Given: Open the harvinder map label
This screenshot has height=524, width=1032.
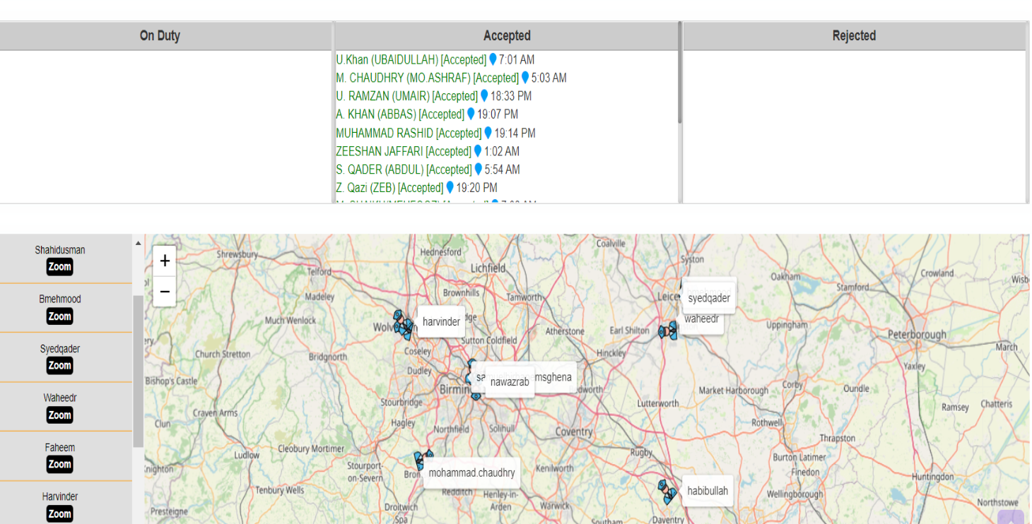Looking at the screenshot, I should point(441,322).
